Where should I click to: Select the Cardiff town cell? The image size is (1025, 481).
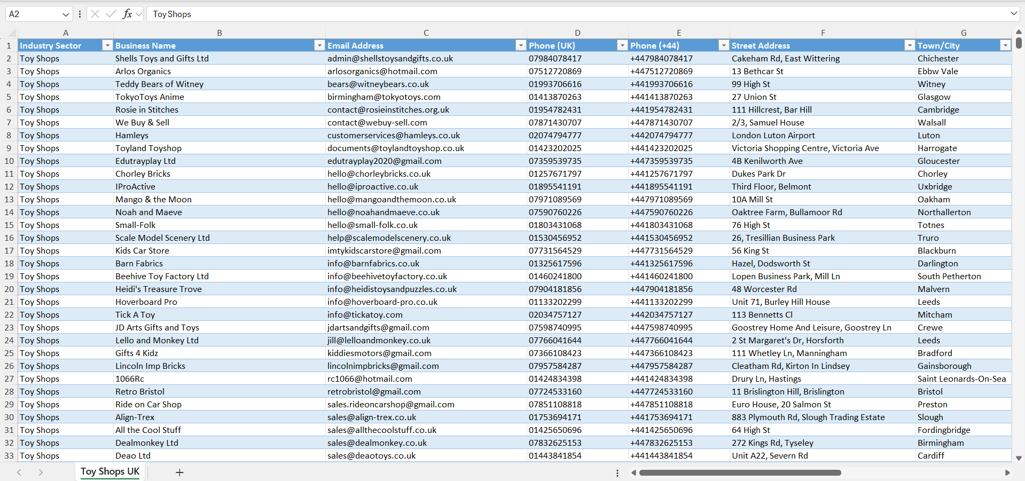(x=964, y=455)
